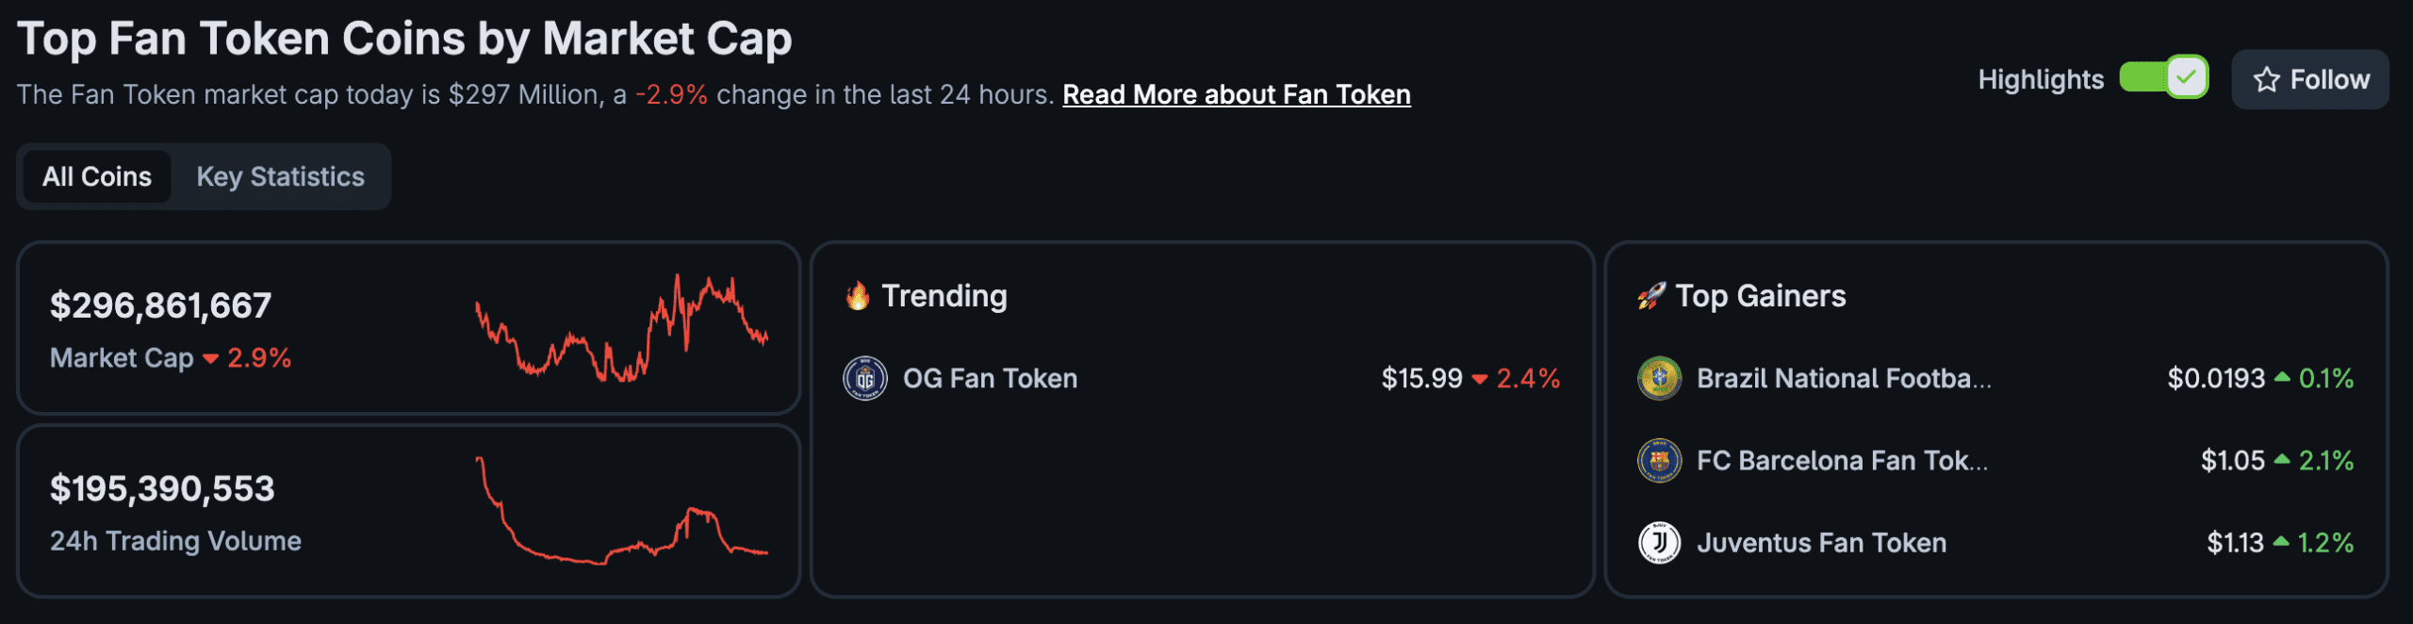The width and height of the screenshot is (2413, 624).
Task: Disable the Highlights toggle
Action: click(x=2163, y=77)
